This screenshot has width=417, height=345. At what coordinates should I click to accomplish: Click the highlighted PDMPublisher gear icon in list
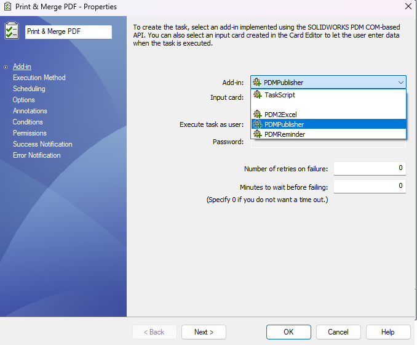click(258, 124)
